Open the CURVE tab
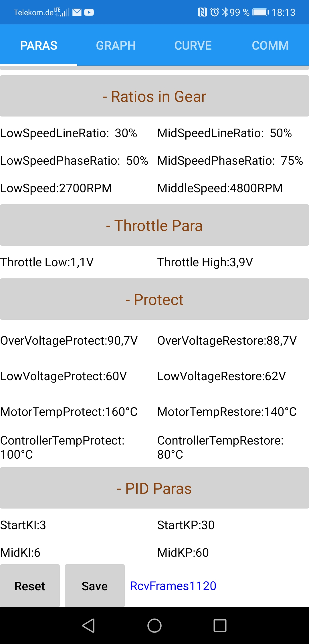The height and width of the screenshot is (644, 309). pyautogui.click(x=193, y=45)
